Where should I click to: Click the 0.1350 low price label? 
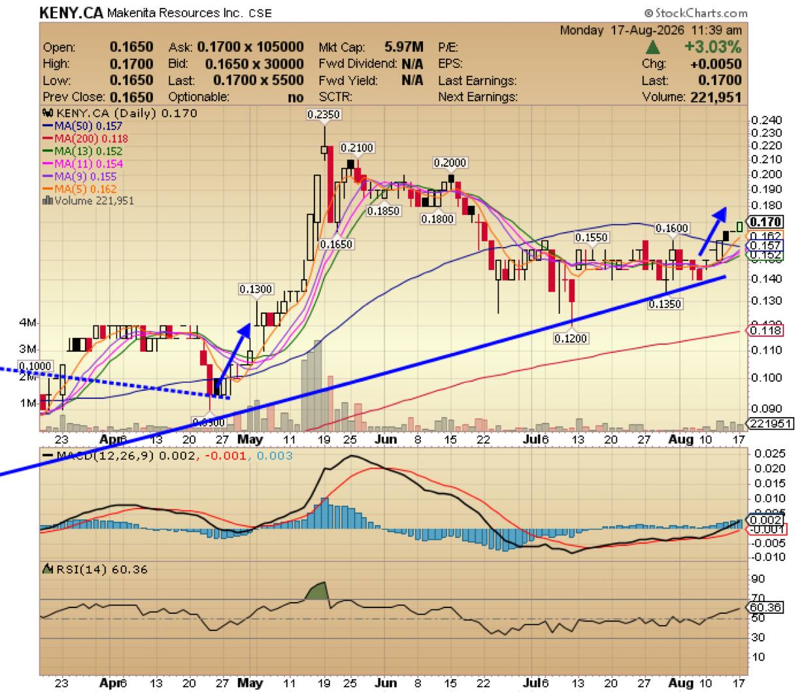665,304
